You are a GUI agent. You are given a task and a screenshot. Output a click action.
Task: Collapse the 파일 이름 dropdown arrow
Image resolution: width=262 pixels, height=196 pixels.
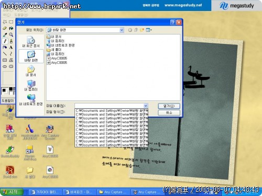click(x=146, y=106)
